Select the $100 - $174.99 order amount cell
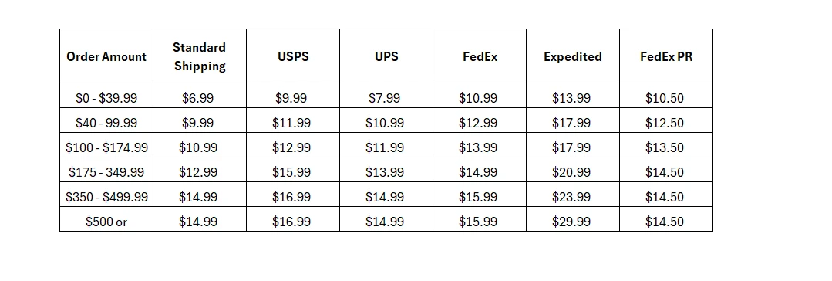Image resolution: width=832 pixels, height=281 pixels. click(x=106, y=145)
